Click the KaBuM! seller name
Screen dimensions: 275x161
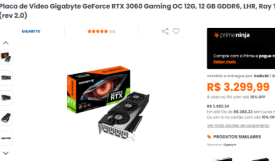click(262, 76)
